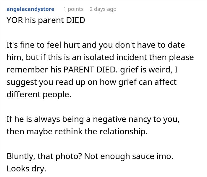Click the phrase "Not enough sauce imo."
This screenshot has width=207, height=177.
point(128,156)
